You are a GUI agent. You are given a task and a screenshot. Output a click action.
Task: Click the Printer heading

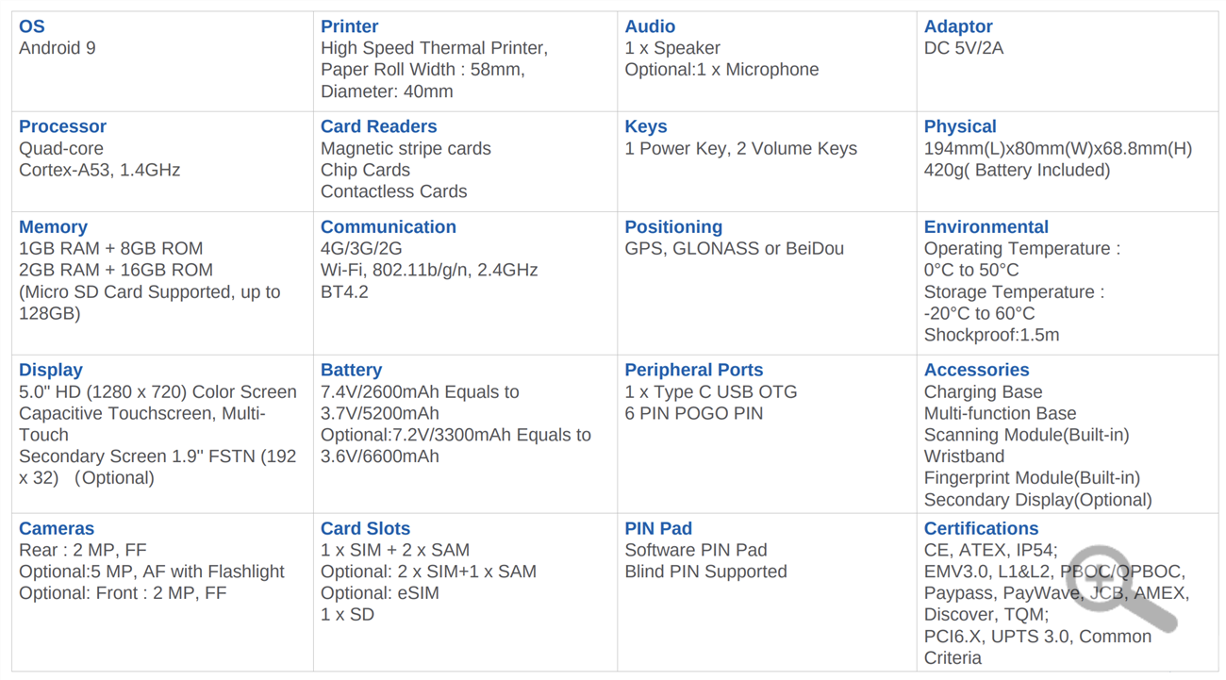(349, 26)
